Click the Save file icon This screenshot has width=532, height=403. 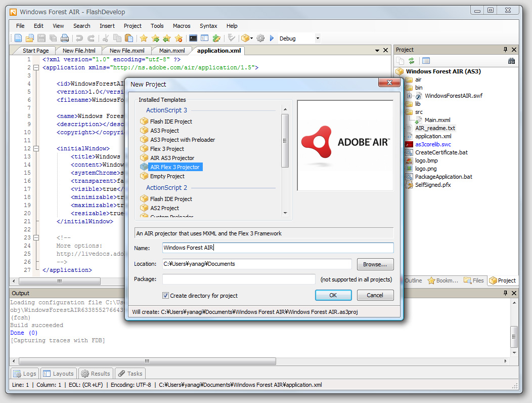point(40,38)
